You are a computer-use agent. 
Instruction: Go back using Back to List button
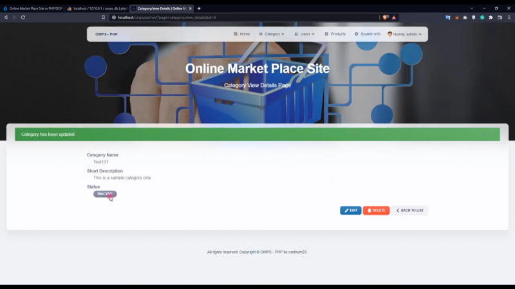pos(410,210)
